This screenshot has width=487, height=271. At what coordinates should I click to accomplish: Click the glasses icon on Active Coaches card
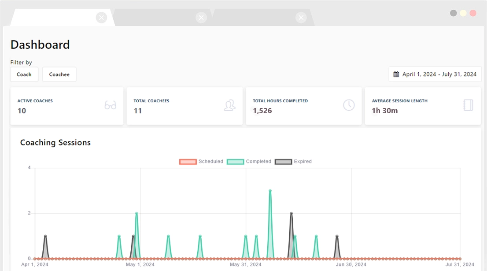click(x=110, y=105)
